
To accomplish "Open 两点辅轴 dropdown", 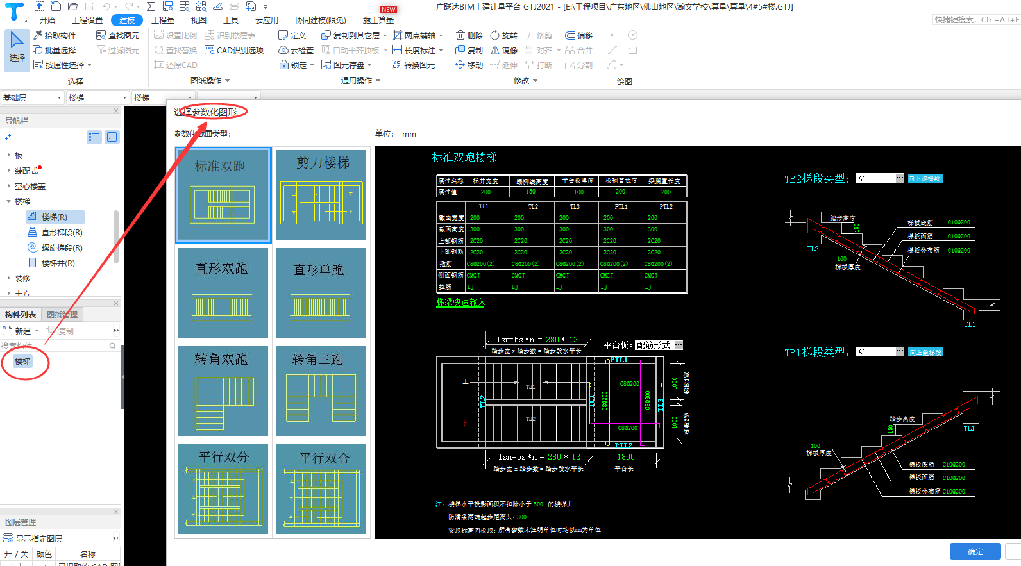I will tap(441, 35).
